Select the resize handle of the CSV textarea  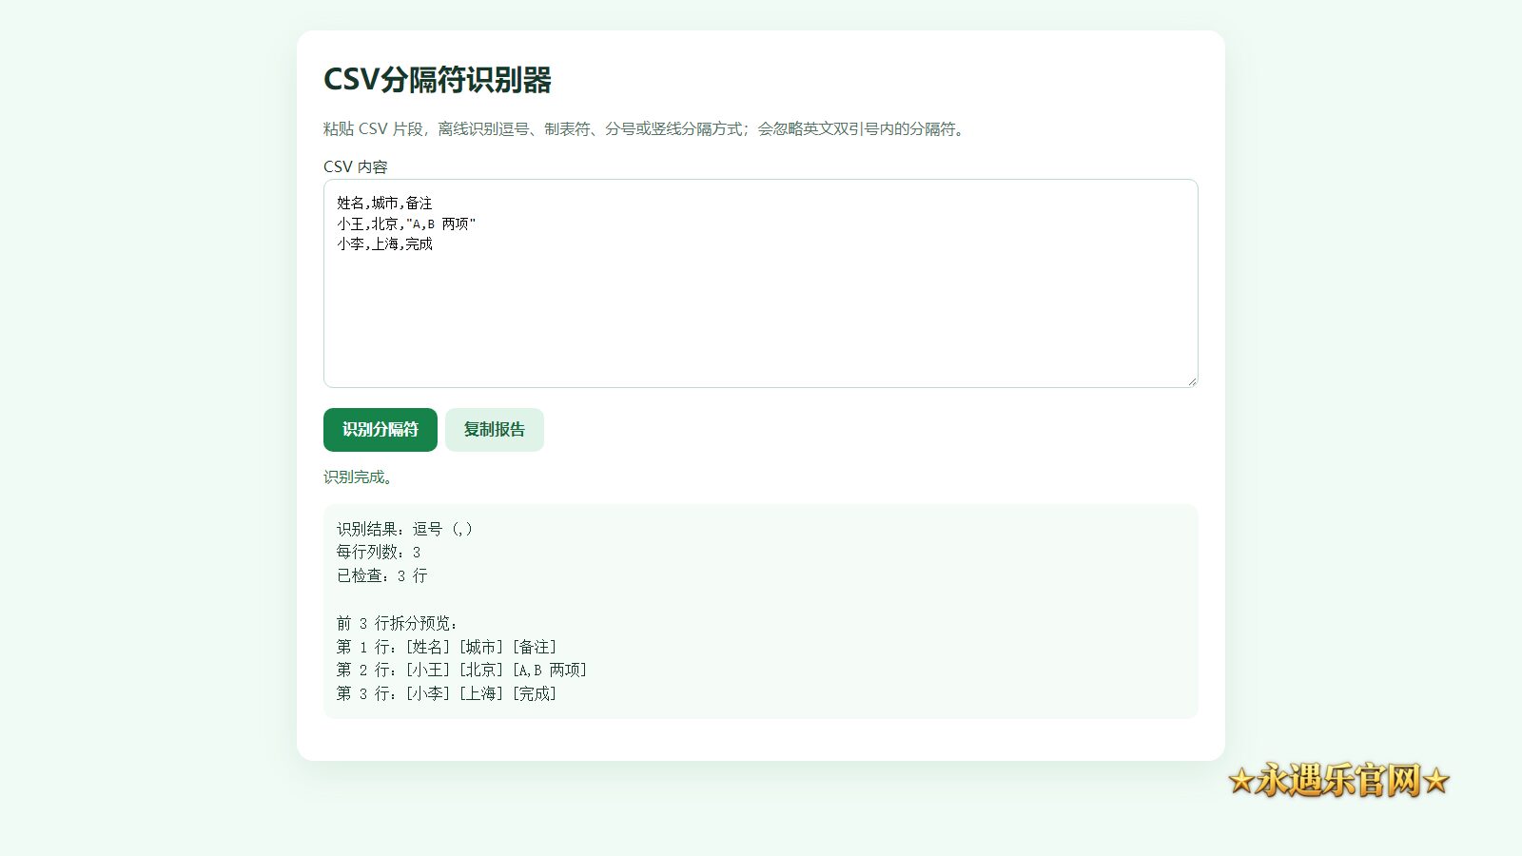[1192, 381]
